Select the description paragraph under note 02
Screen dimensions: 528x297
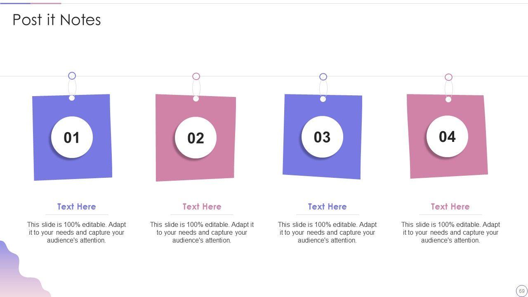202,232
